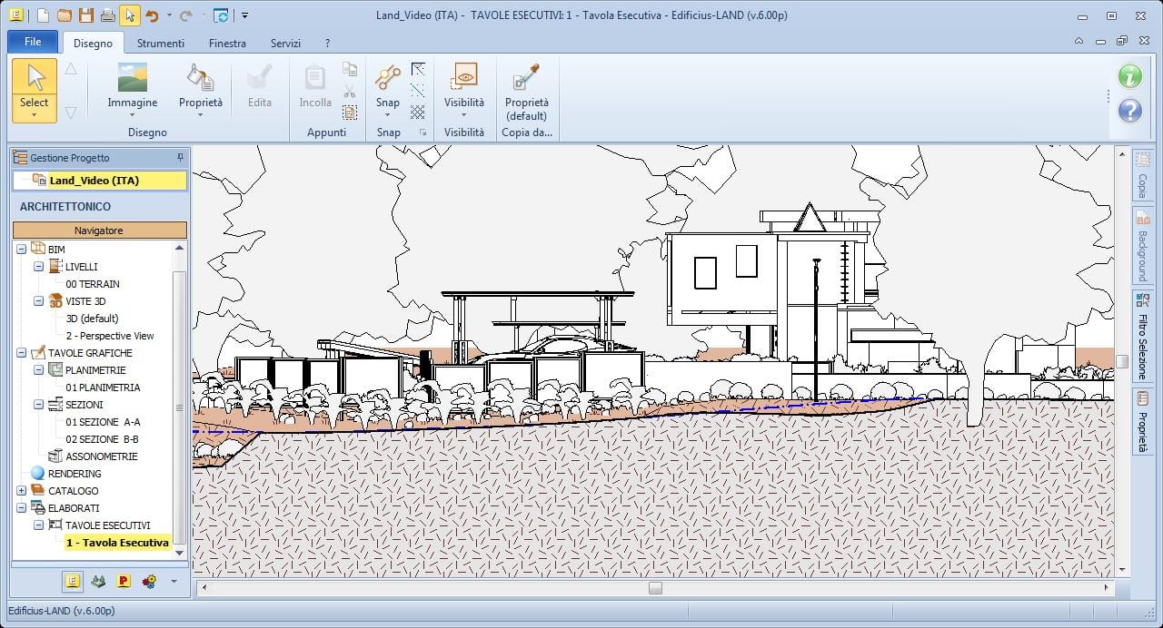The width and height of the screenshot is (1163, 628).
Task: Click the Print icon in quick access toolbar
Action: (x=108, y=15)
